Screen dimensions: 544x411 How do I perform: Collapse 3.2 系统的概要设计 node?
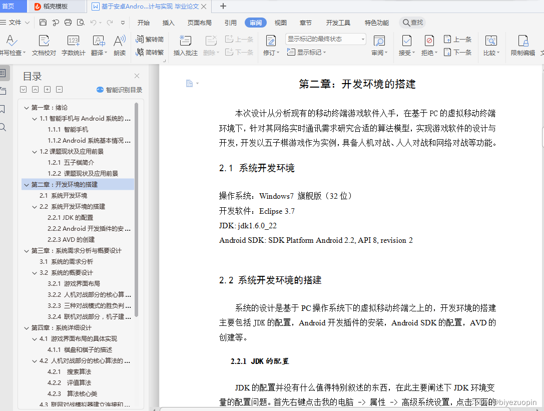tap(35, 273)
